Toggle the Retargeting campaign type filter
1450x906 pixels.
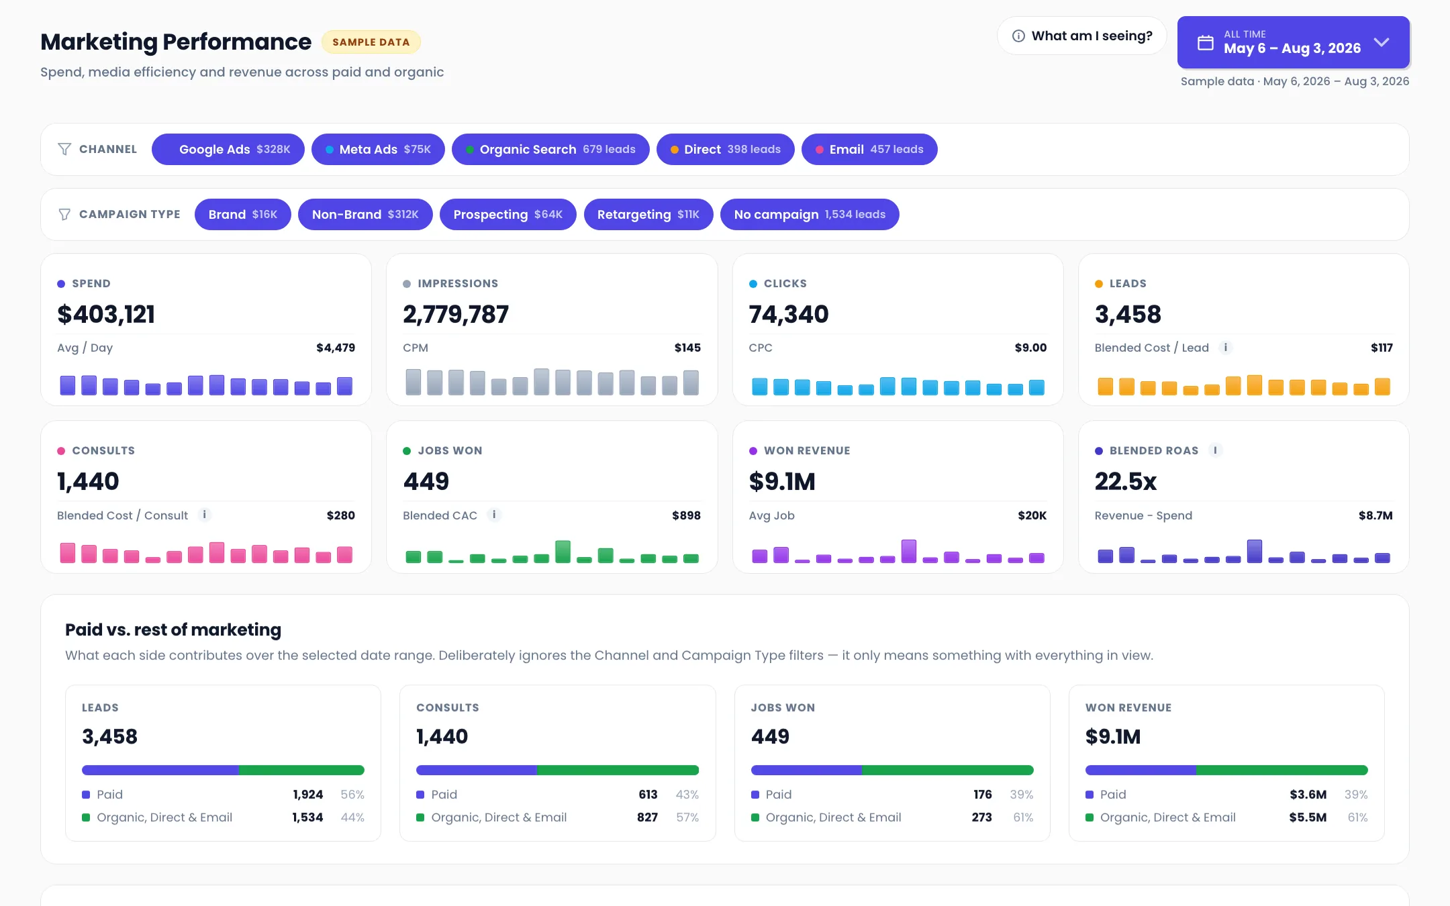pos(648,214)
